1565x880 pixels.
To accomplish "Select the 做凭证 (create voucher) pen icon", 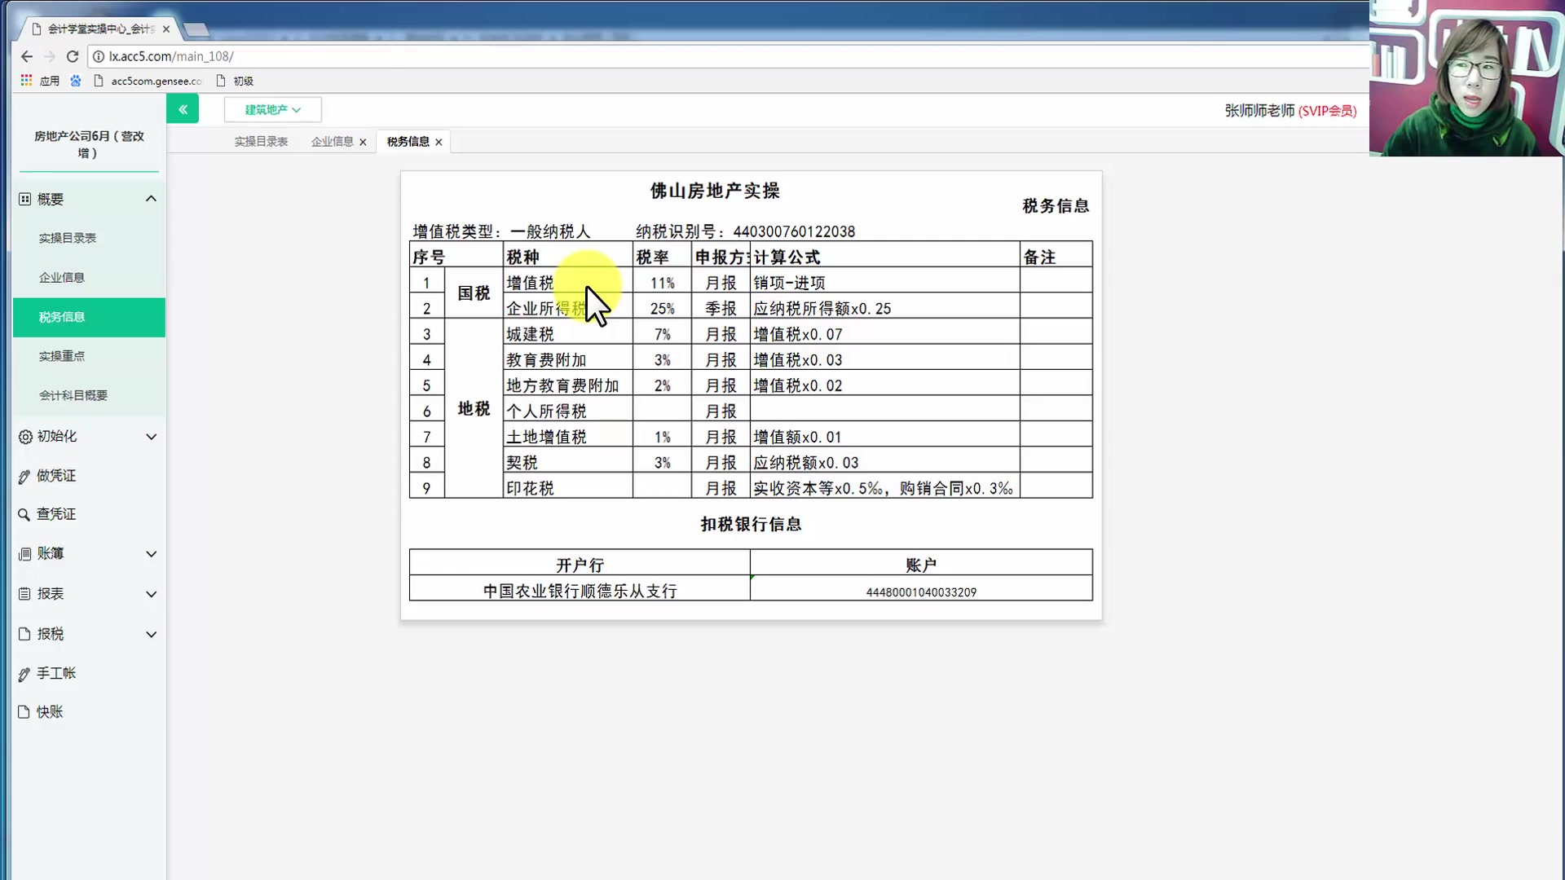I will coord(24,475).
